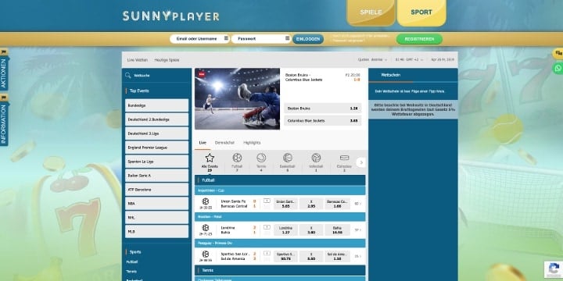Select NBA top event

click(156, 203)
